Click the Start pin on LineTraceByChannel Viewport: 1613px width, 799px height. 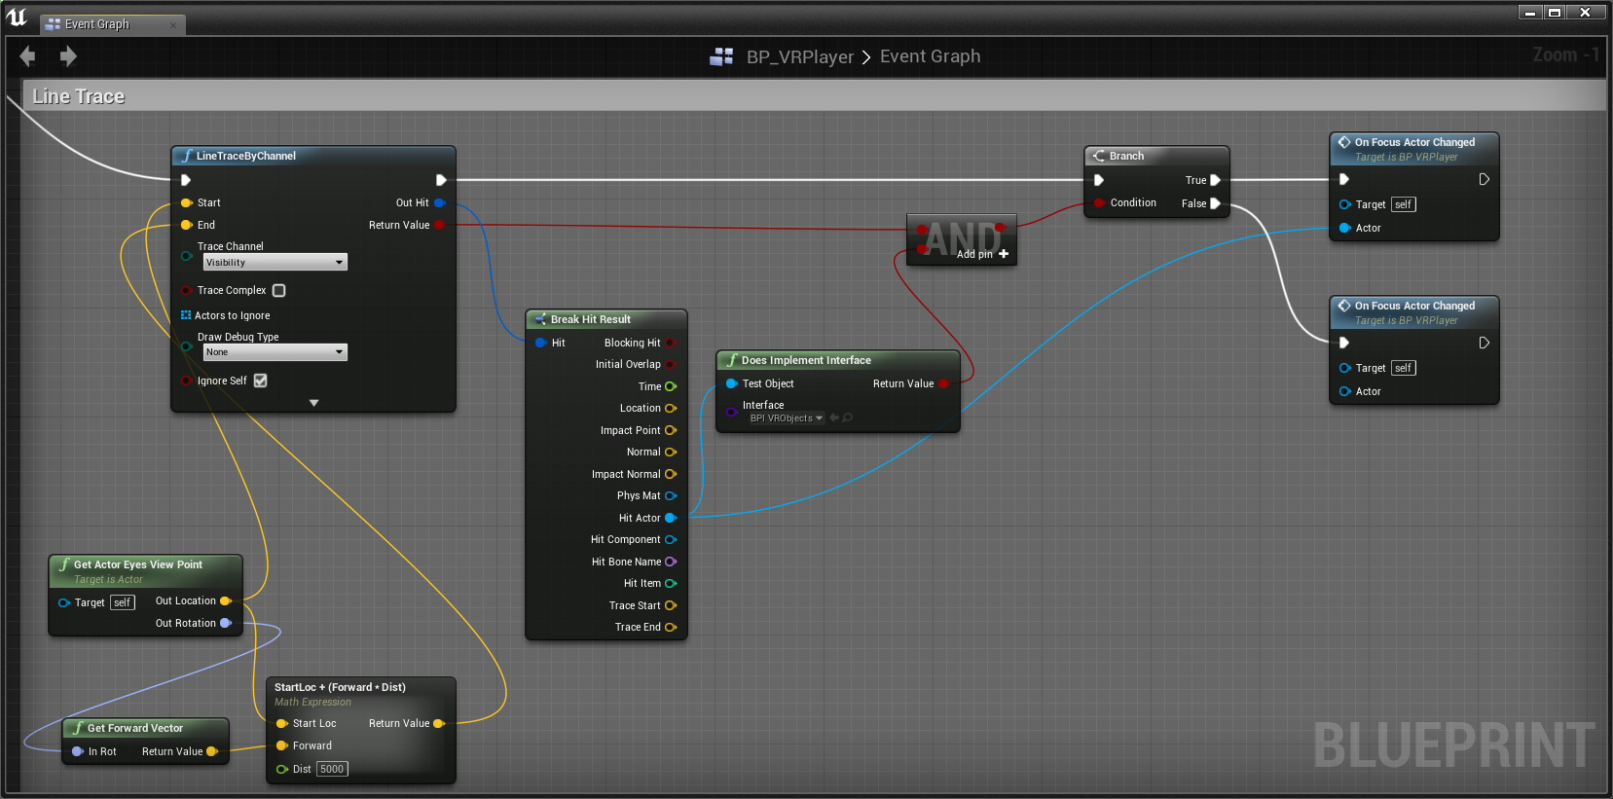186,202
